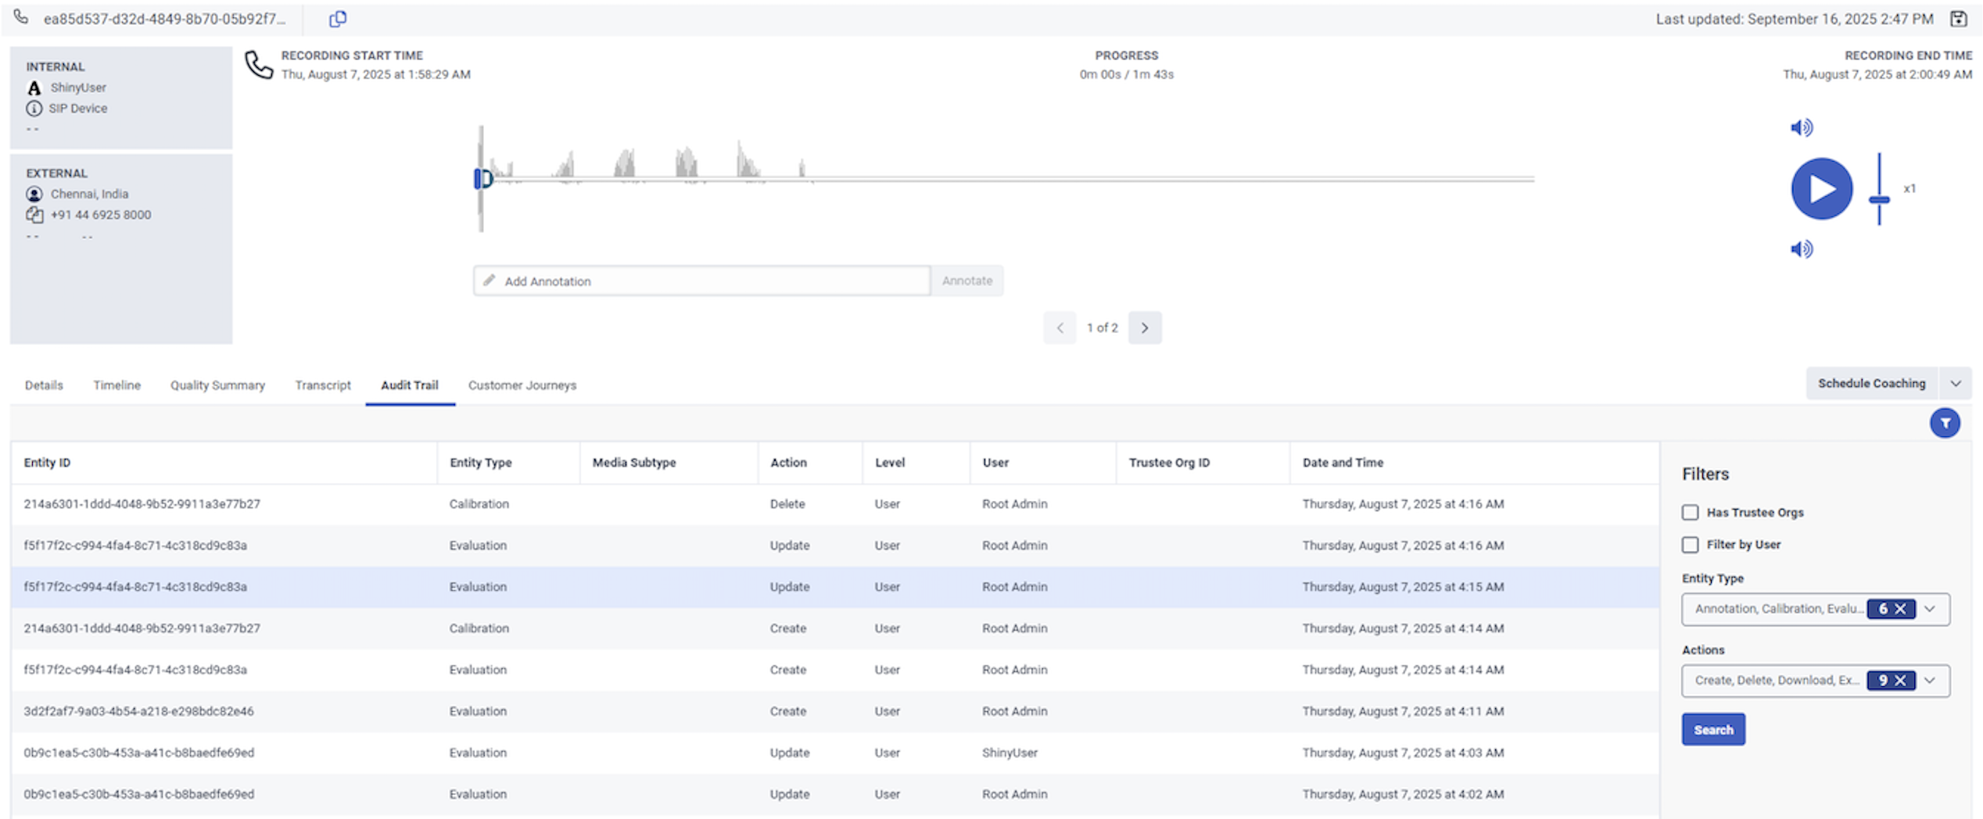1983x819 pixels.
Task: Clear the 9 selected Actions filters
Action: pos(1900,681)
